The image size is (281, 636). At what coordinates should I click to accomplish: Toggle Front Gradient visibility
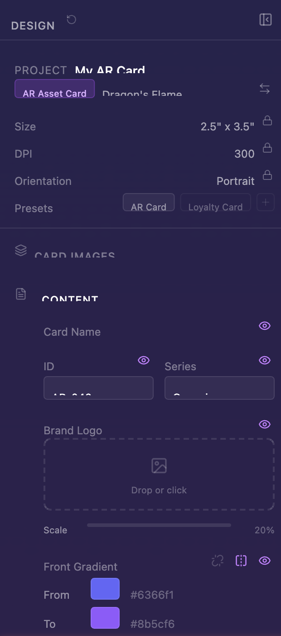(265, 561)
